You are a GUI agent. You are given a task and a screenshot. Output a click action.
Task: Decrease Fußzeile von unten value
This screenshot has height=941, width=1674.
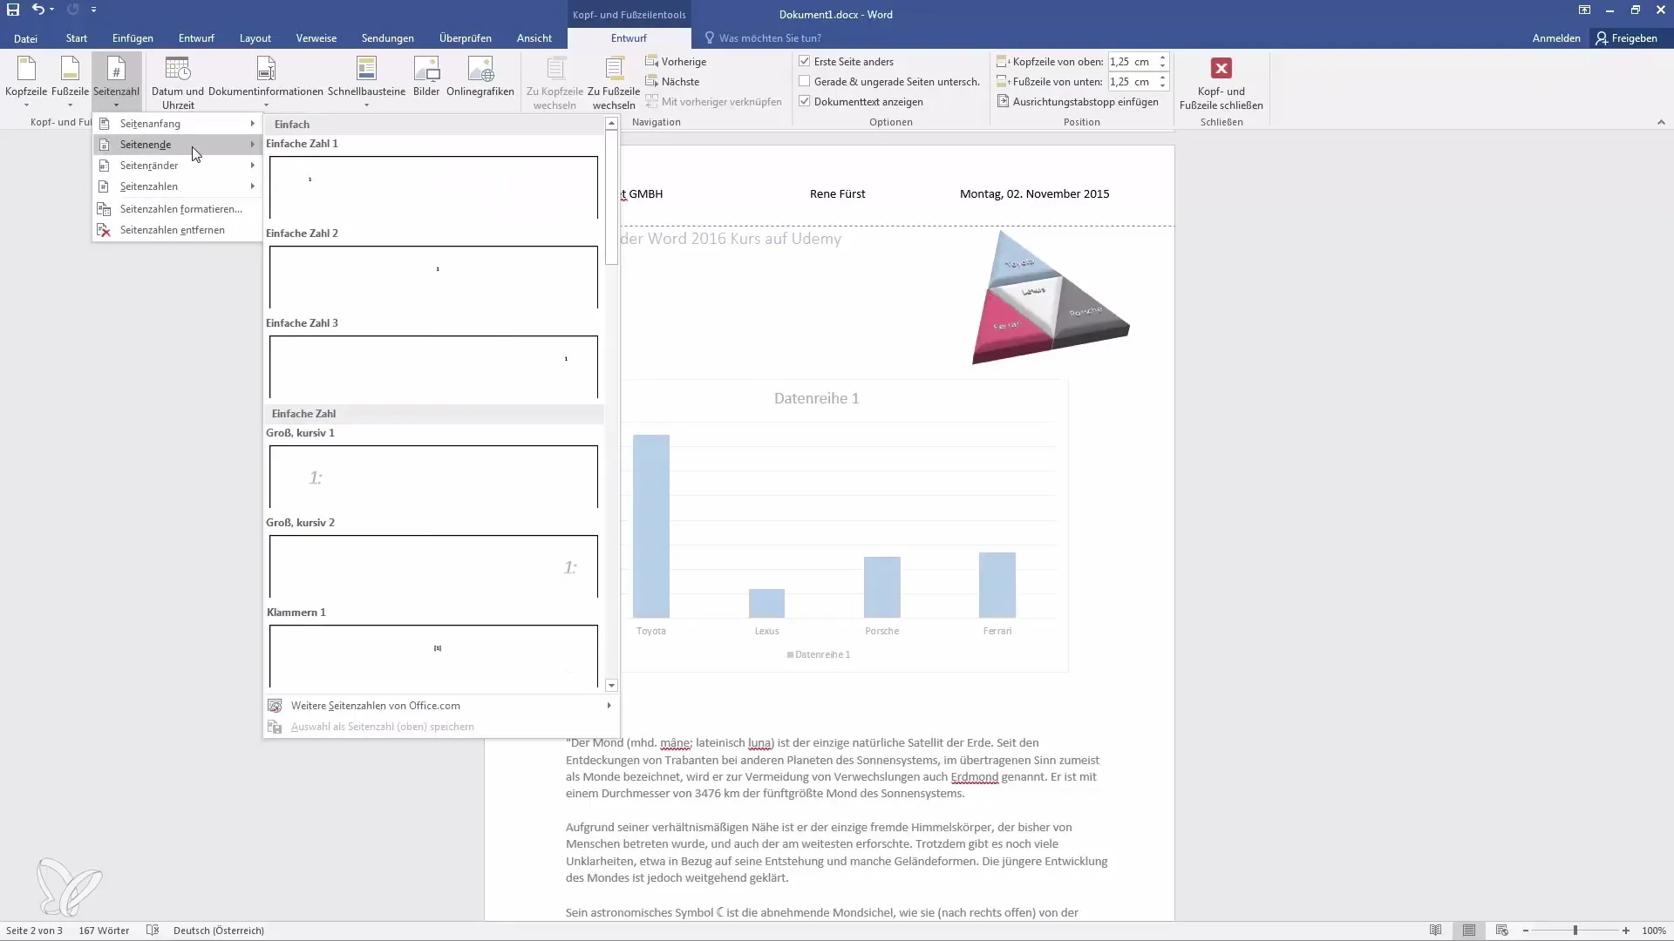(1162, 86)
